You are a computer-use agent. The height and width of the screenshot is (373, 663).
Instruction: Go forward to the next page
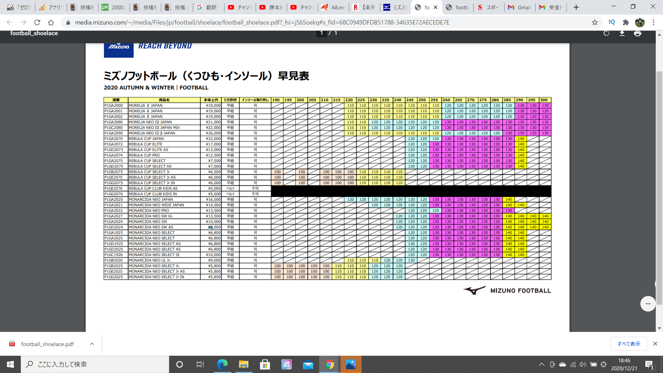point(23,22)
